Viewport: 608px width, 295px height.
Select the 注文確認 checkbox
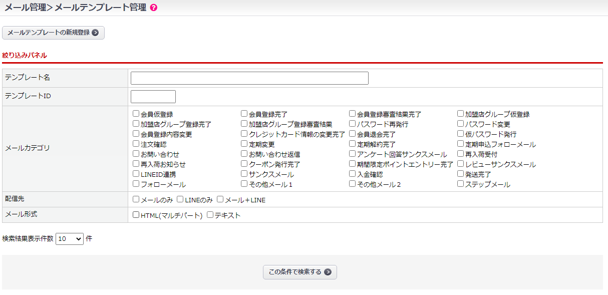(136, 144)
